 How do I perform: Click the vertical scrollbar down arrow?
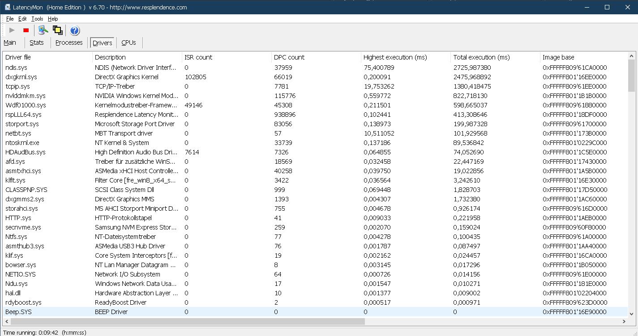(632, 314)
